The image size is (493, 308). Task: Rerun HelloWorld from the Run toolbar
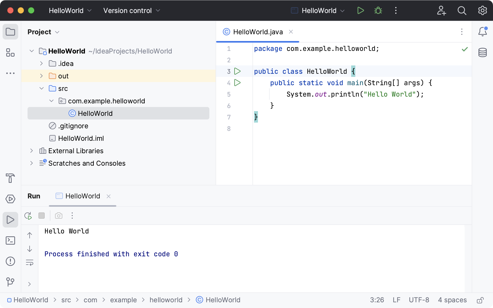tap(28, 216)
